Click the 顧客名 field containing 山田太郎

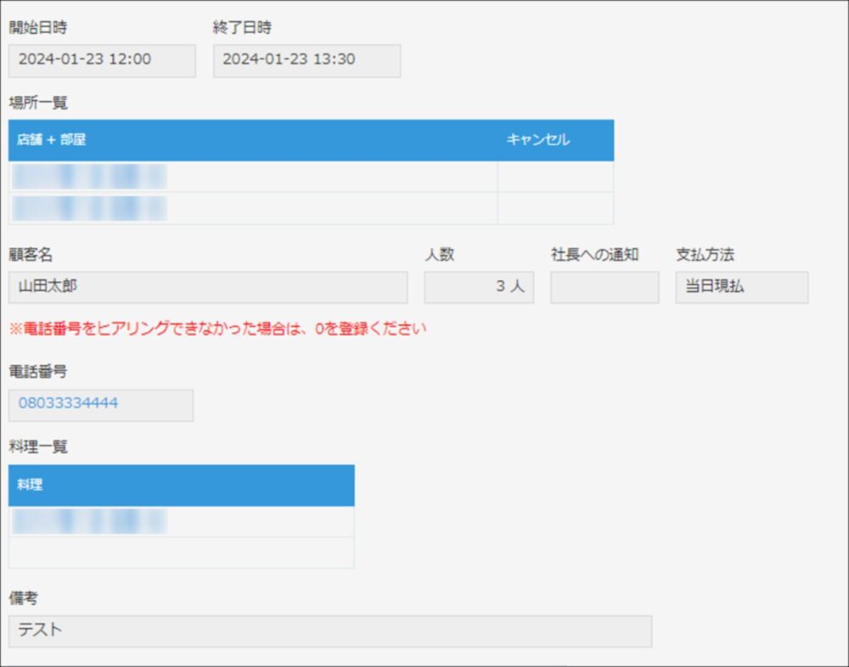click(207, 288)
